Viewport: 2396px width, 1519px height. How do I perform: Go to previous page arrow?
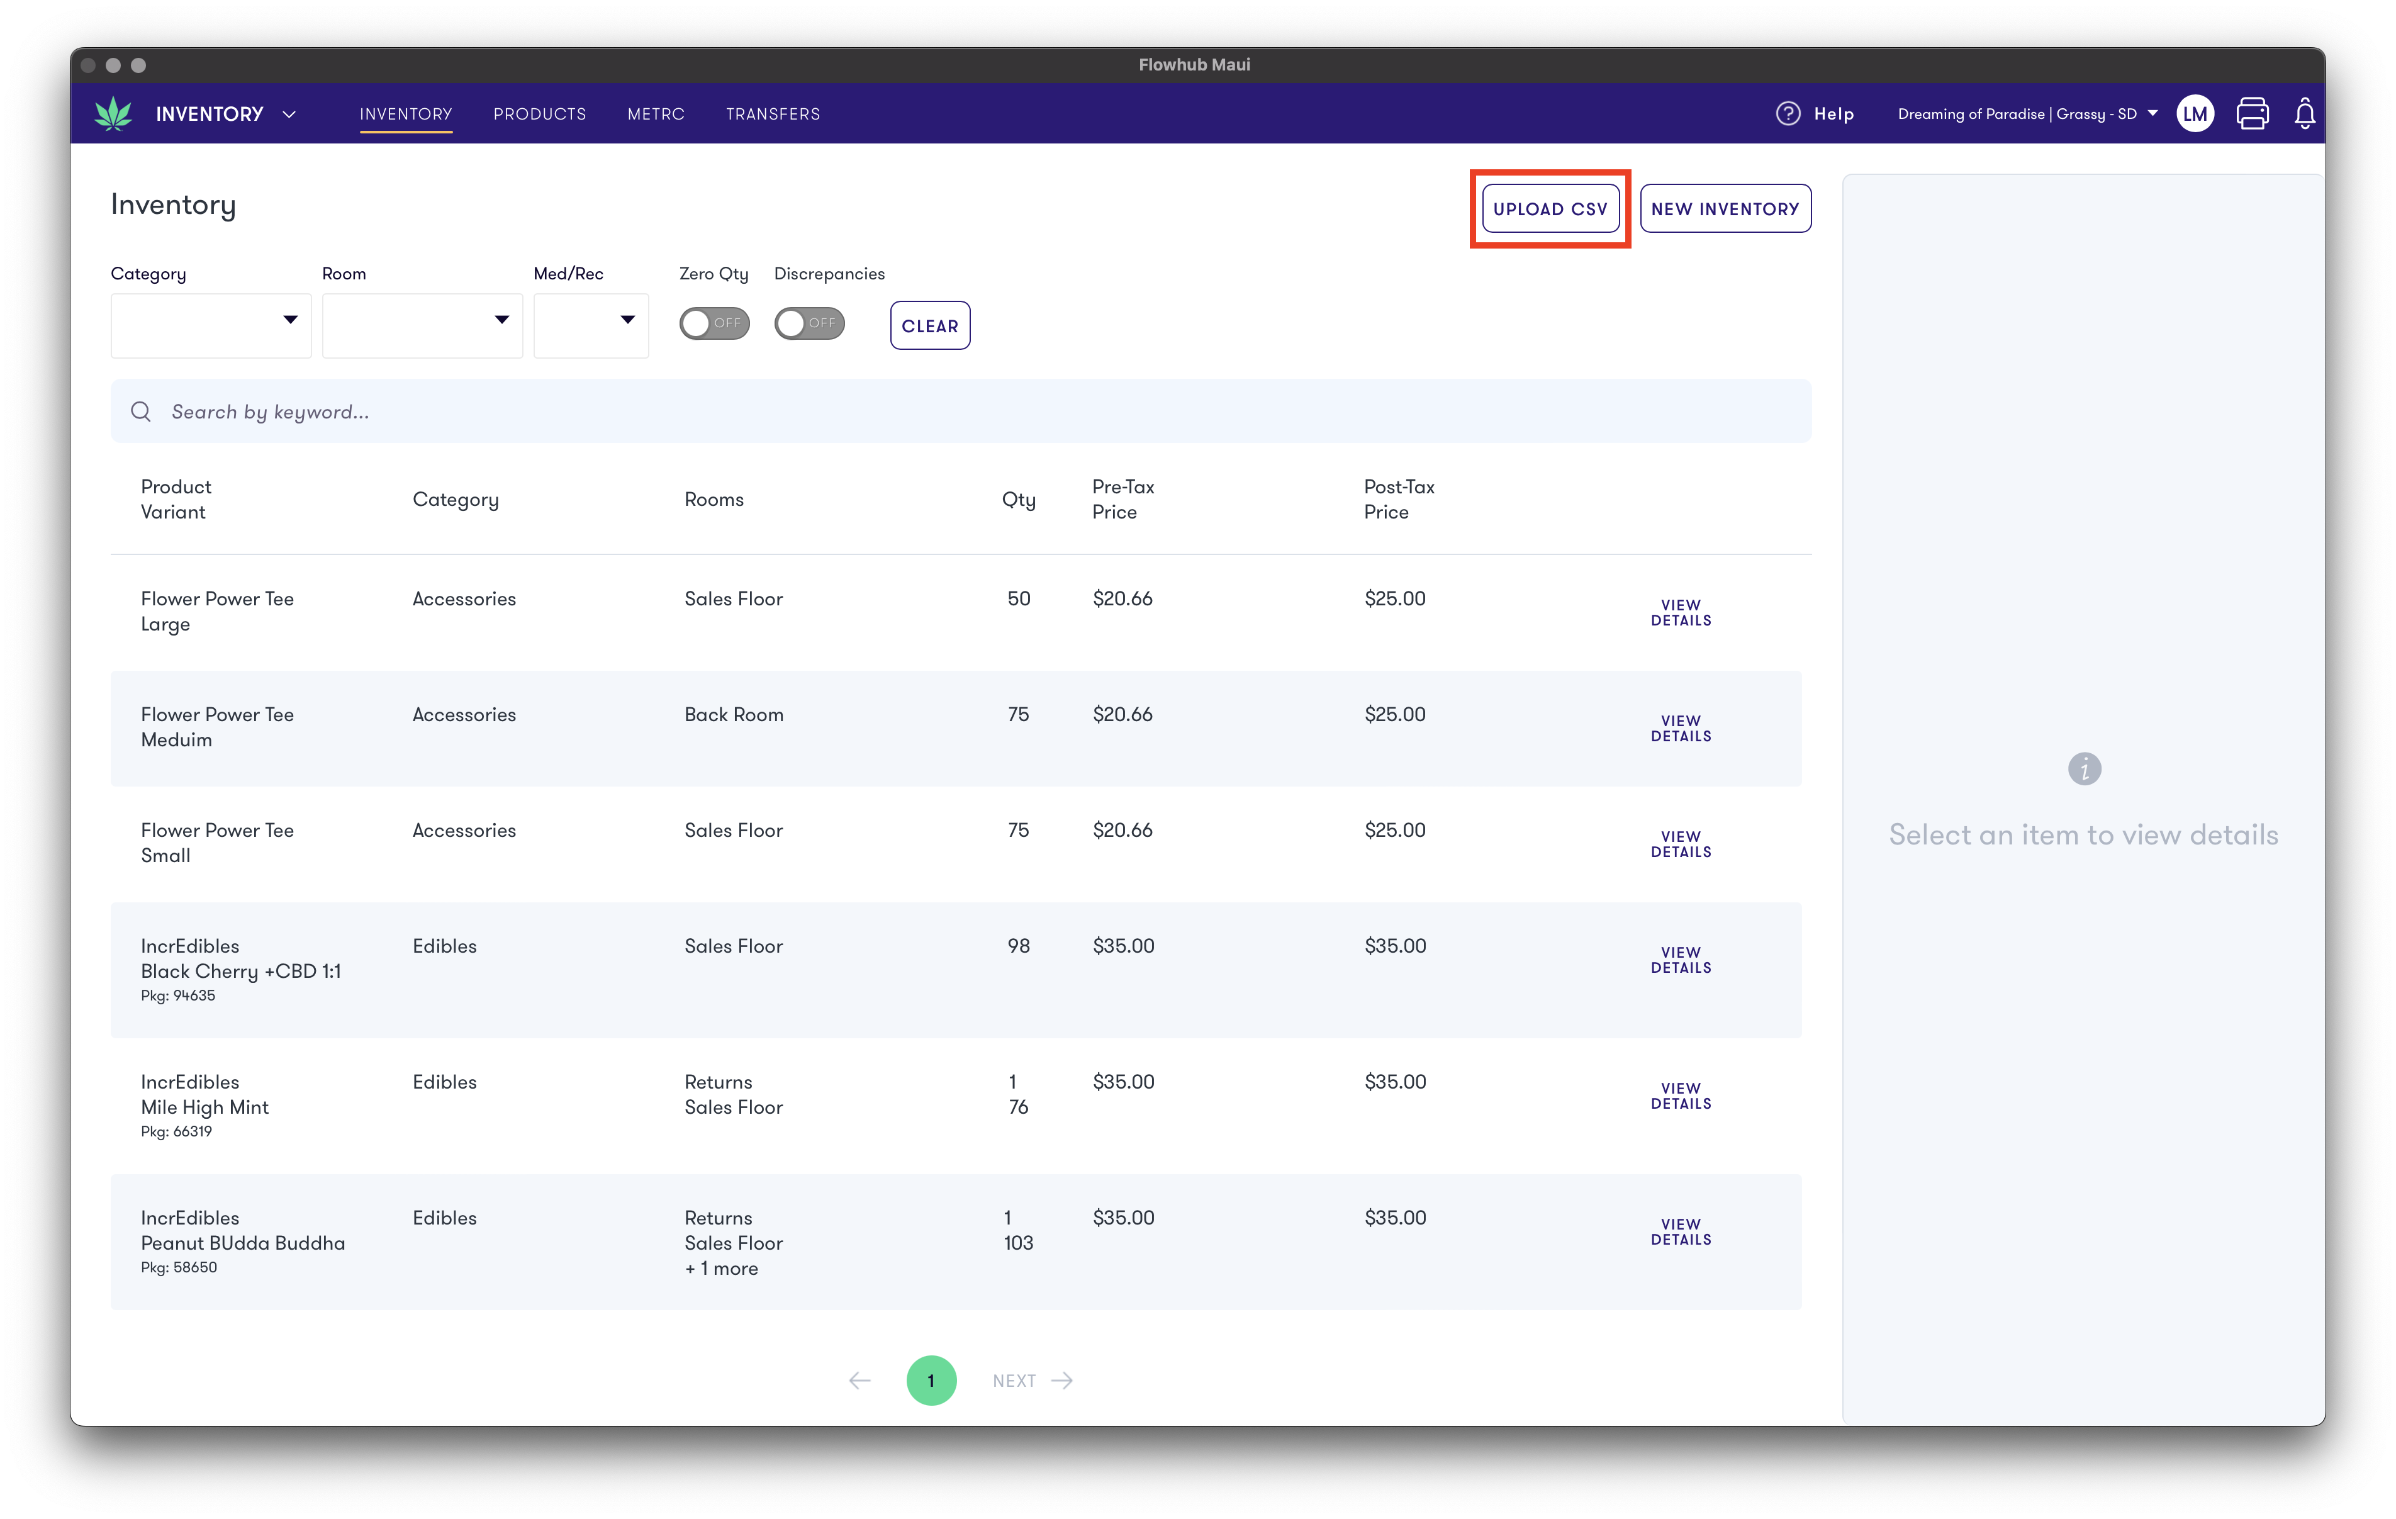click(859, 1381)
